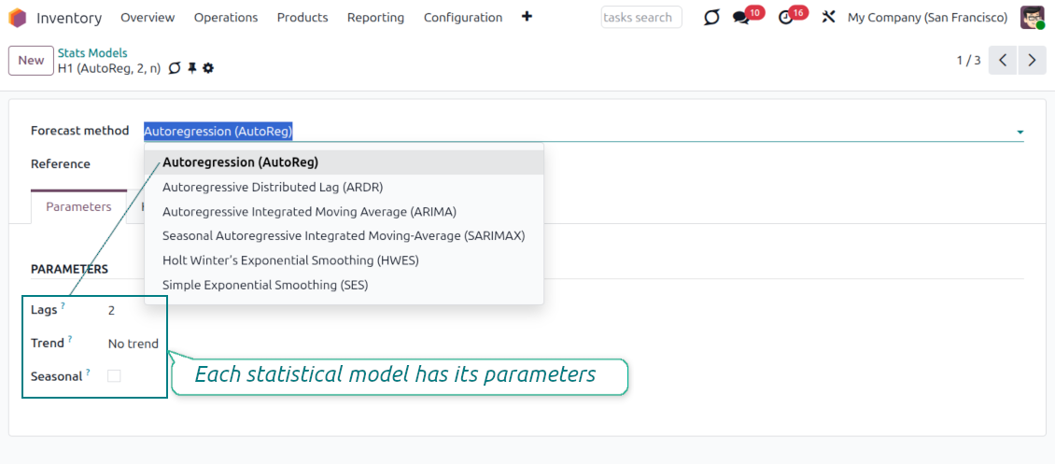Add a menu shortcut with the plus icon
Screen dimensions: 1055x464
527,17
